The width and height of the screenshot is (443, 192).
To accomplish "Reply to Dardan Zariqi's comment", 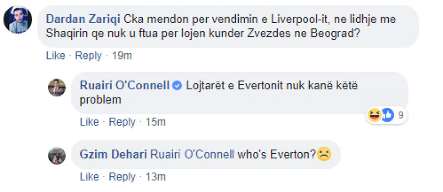I will tap(88, 55).
